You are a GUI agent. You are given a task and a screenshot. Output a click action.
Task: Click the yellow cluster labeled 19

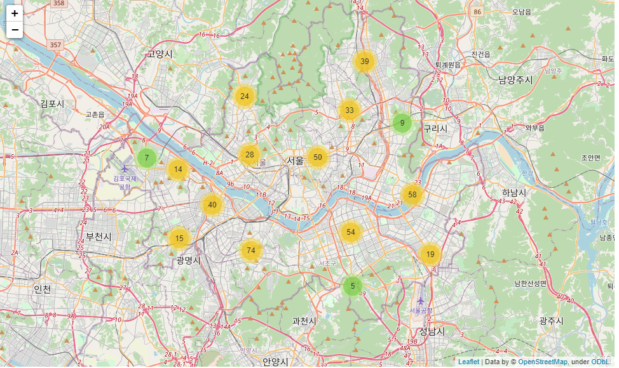(x=430, y=254)
